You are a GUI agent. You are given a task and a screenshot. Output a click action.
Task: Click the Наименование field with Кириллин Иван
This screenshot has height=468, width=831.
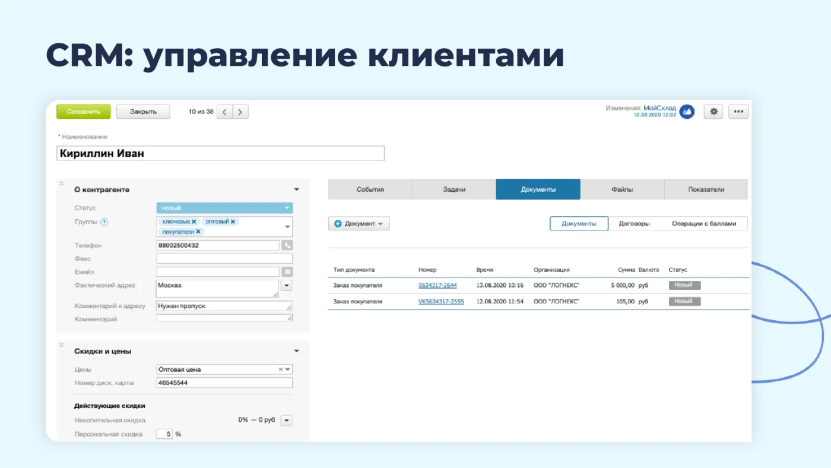(221, 153)
